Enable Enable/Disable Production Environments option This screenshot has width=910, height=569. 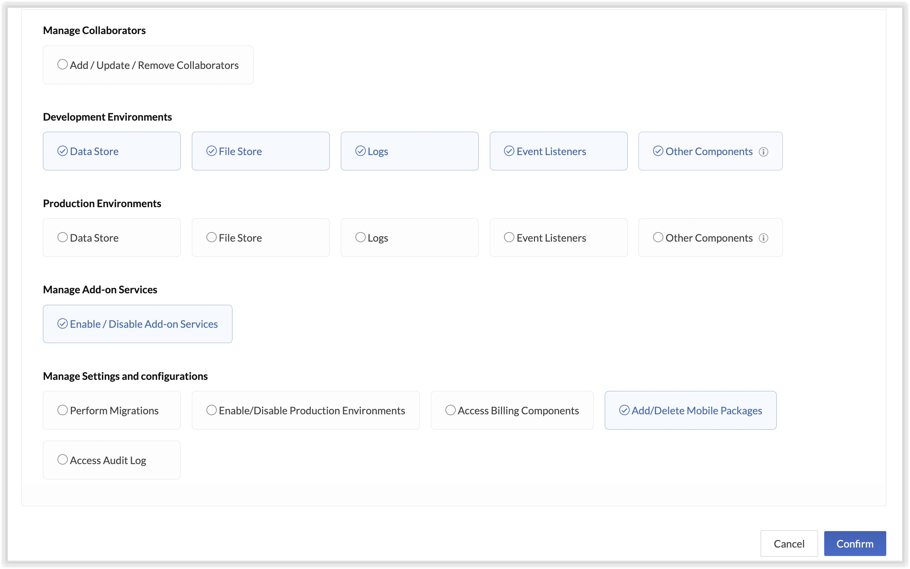click(x=211, y=410)
